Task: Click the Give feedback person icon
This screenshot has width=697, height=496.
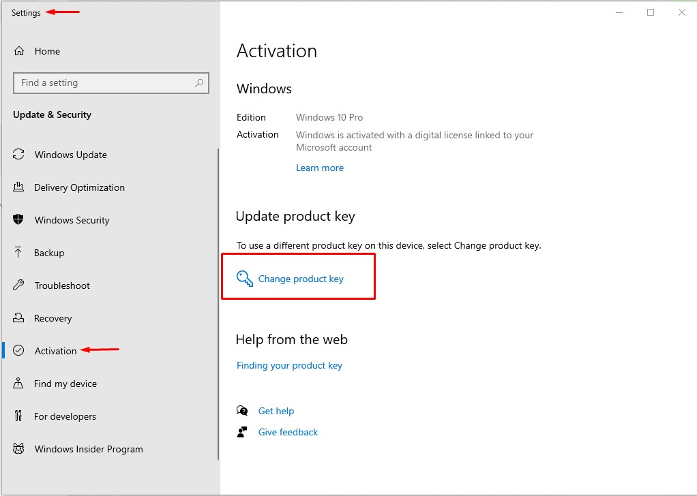Action: click(242, 432)
